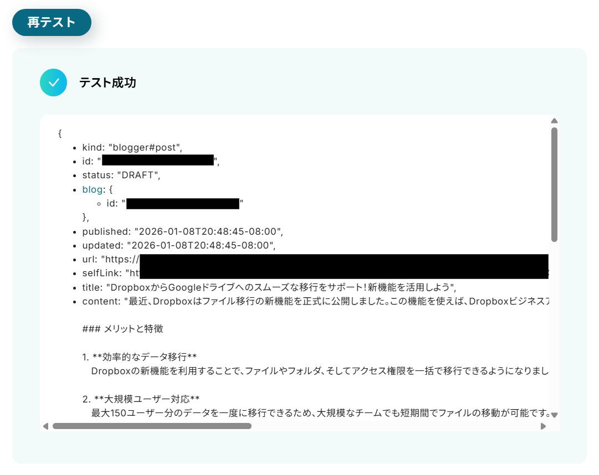Image resolution: width=599 pixels, height=475 pixels.
Task: Click the scroll down arrow
Action: (554, 415)
